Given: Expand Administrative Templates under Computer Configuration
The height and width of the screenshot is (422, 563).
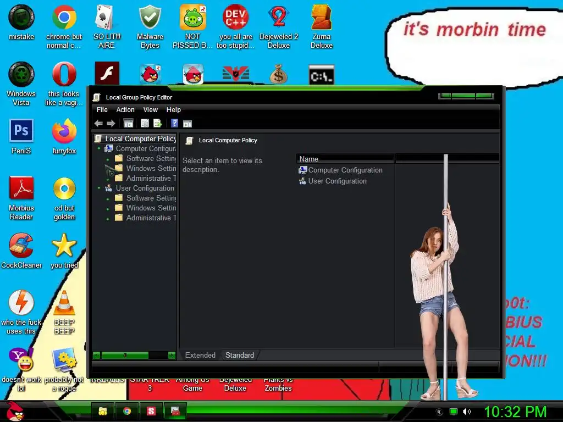Looking at the screenshot, I should tap(108, 179).
